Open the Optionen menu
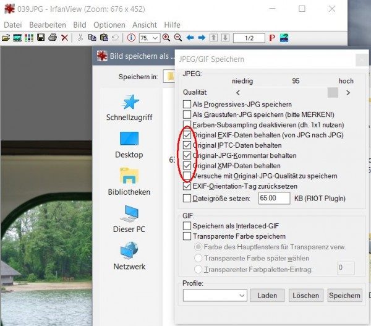The width and height of the screenshot is (371, 326). click(109, 25)
